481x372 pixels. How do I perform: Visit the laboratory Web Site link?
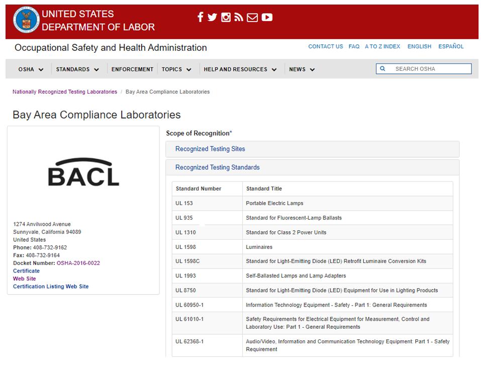point(25,278)
